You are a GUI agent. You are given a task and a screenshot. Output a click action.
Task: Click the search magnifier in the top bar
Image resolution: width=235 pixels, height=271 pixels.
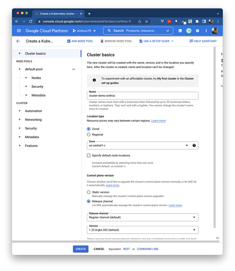109,31
